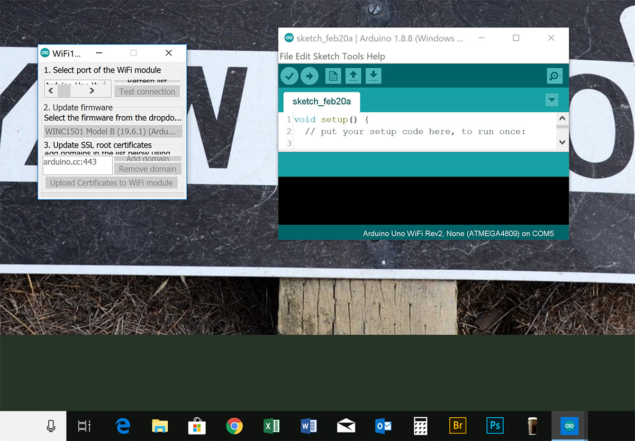Image resolution: width=635 pixels, height=441 pixels.
Task: Launch Microsoft Edge from the taskbar
Action: (123, 426)
